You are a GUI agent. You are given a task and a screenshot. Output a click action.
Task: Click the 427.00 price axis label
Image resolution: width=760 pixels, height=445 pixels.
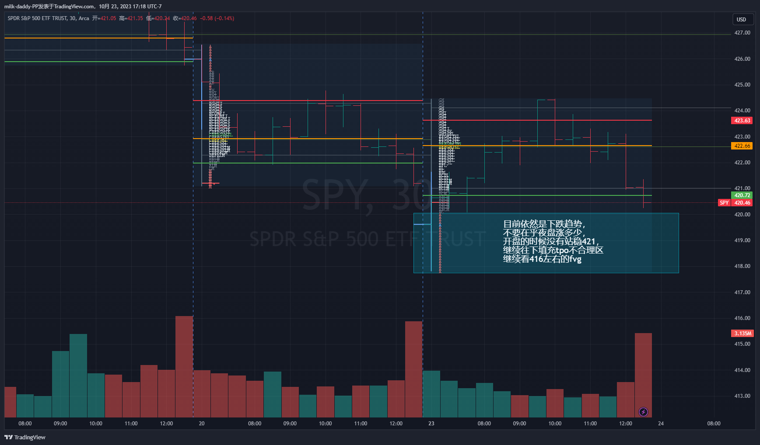point(742,33)
